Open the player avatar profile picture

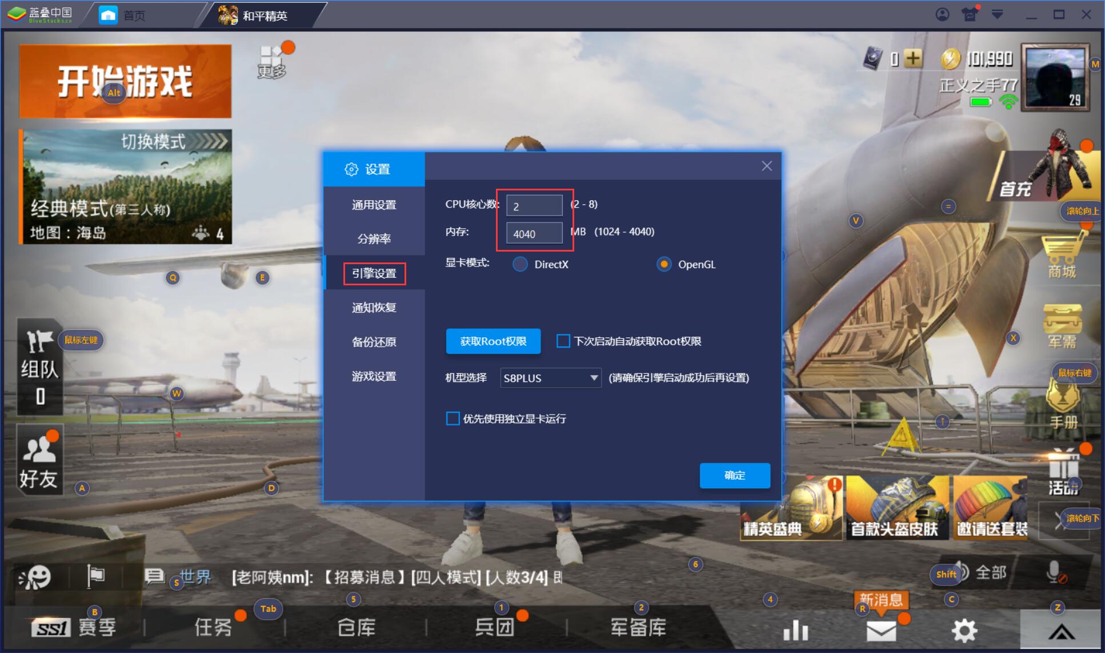coord(1055,78)
